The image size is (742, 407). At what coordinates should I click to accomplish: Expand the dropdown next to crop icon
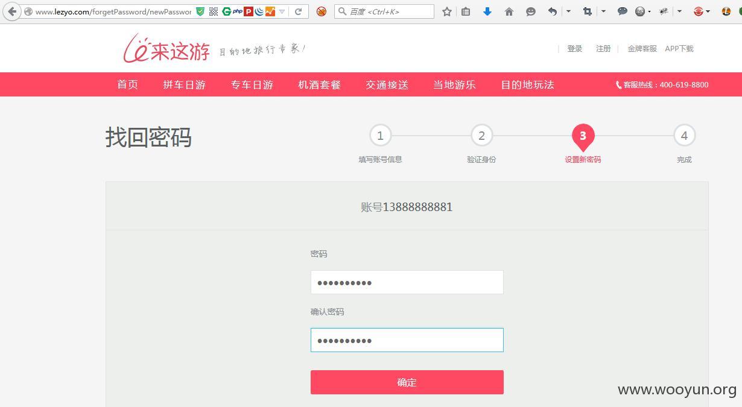point(603,11)
